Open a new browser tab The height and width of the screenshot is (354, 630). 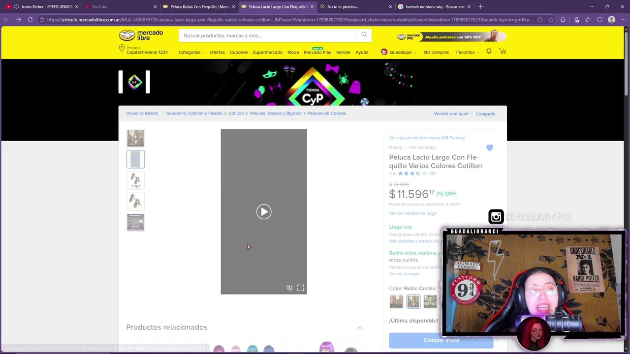tap(480, 6)
